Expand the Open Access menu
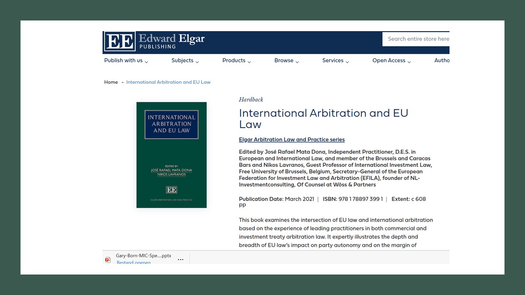 click(x=392, y=61)
